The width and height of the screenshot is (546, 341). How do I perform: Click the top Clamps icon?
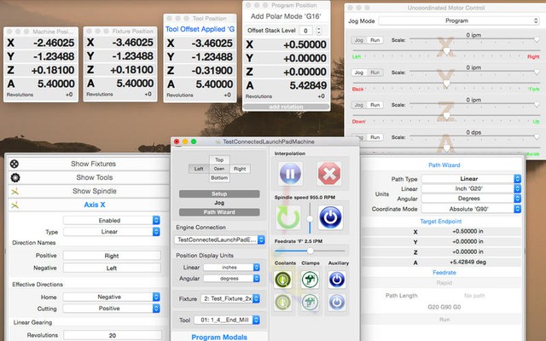(x=311, y=279)
